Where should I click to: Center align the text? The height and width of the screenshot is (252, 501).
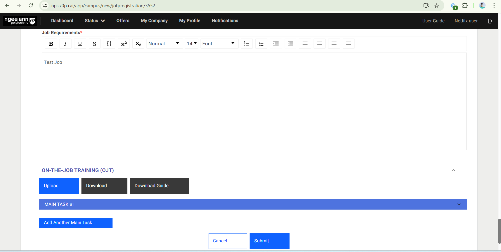coord(319,44)
